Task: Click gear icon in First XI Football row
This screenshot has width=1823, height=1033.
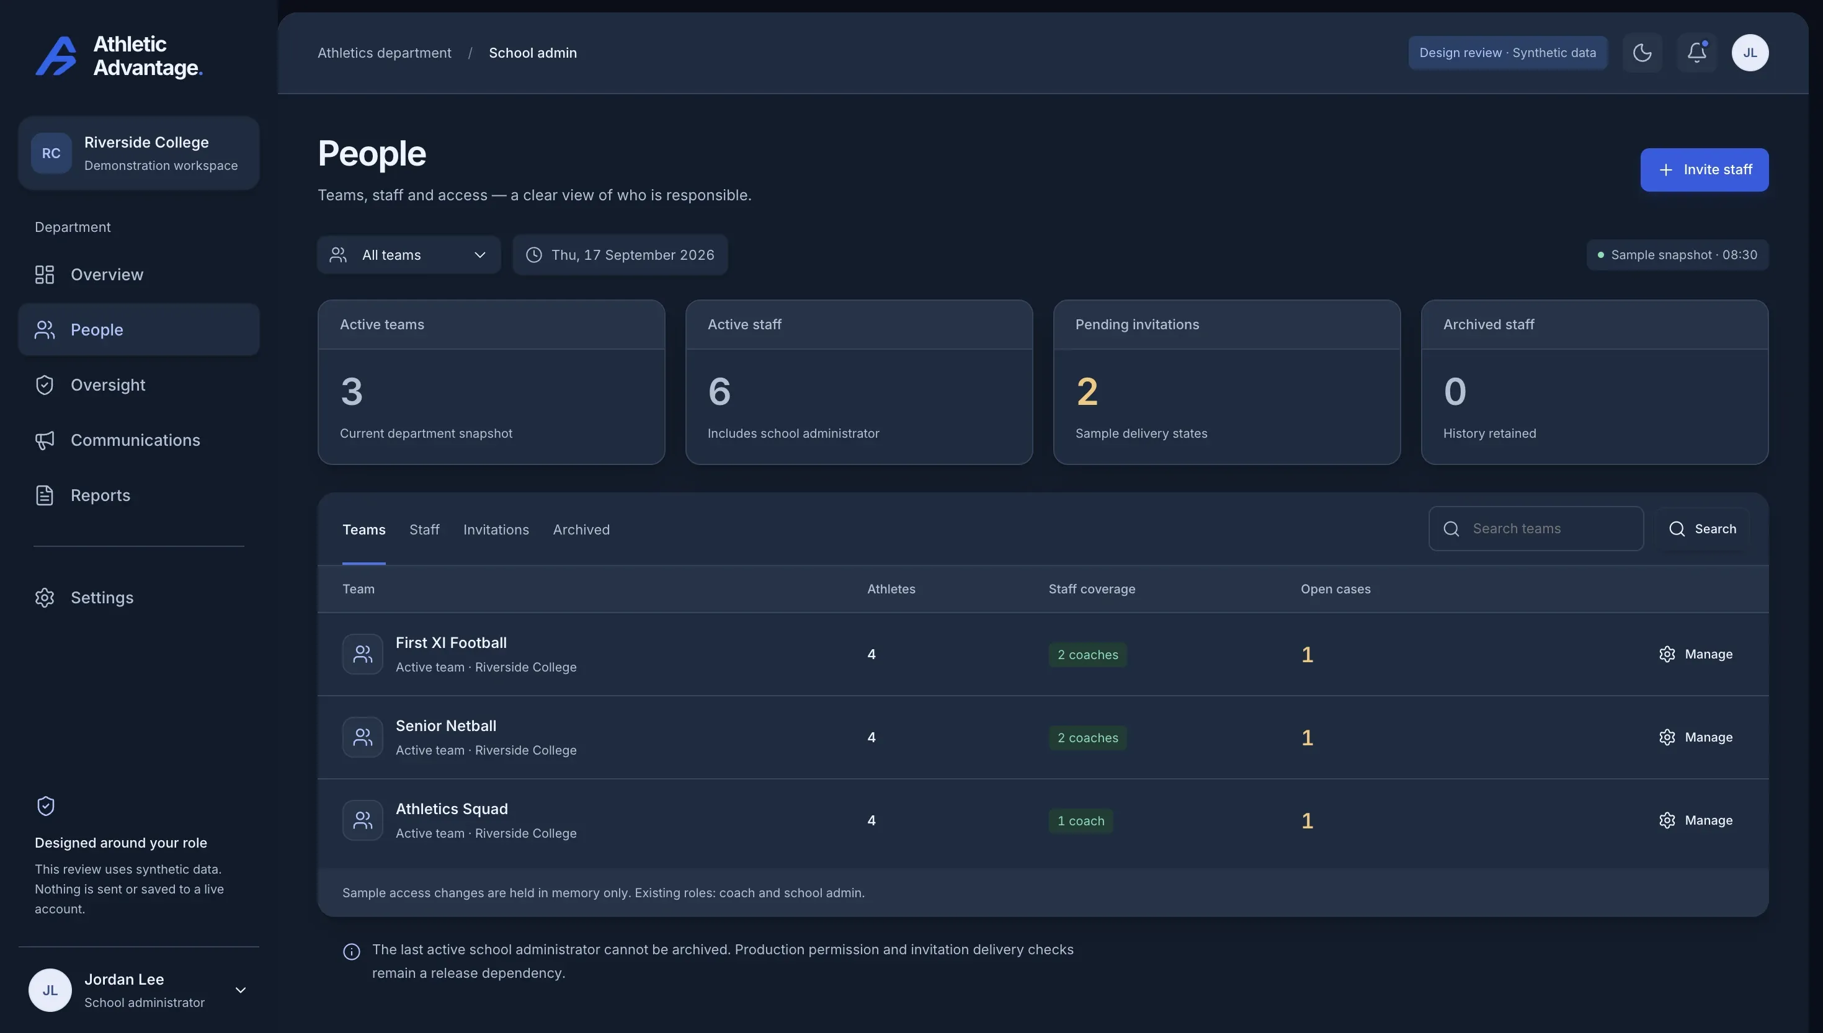Action: click(x=1667, y=654)
